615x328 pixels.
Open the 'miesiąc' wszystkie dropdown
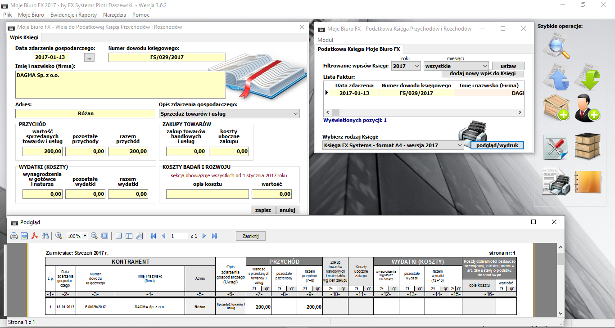[484, 66]
